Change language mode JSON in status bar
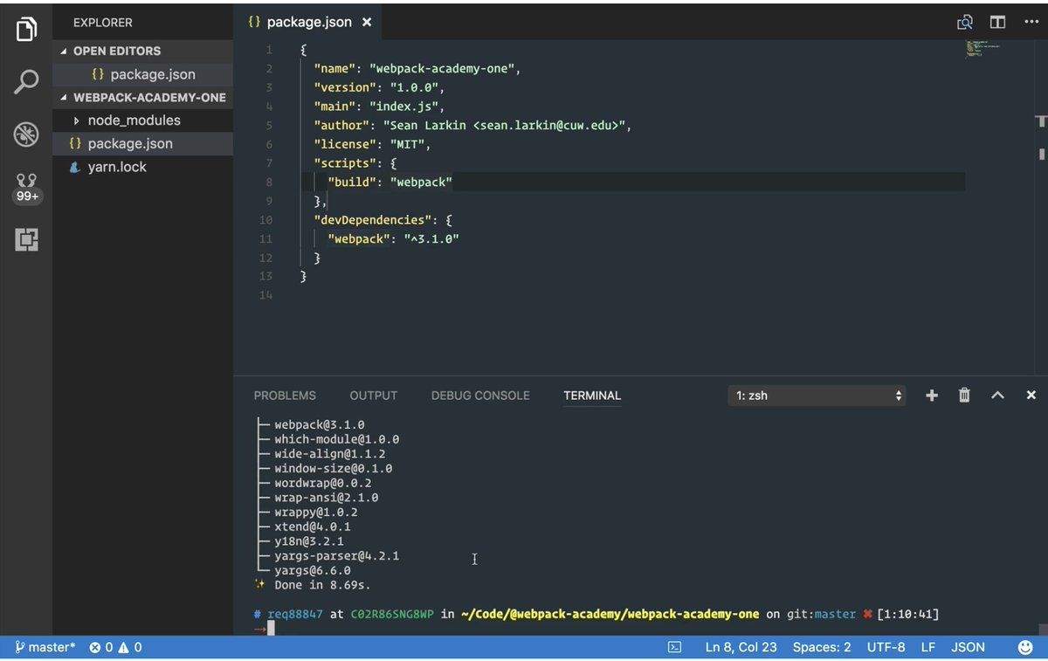This screenshot has width=1048, height=661. [x=968, y=647]
